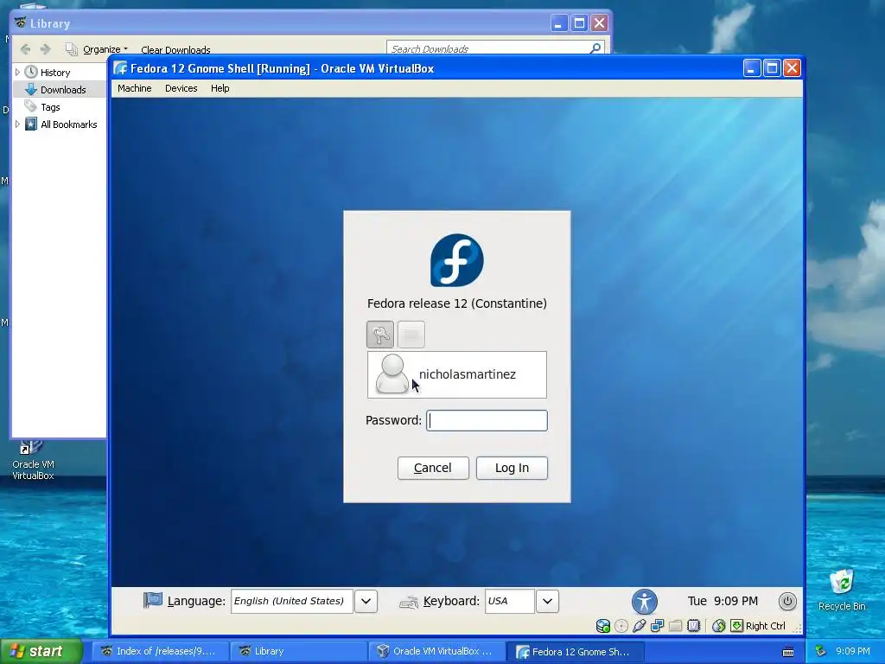Click the Log In button

(x=512, y=468)
